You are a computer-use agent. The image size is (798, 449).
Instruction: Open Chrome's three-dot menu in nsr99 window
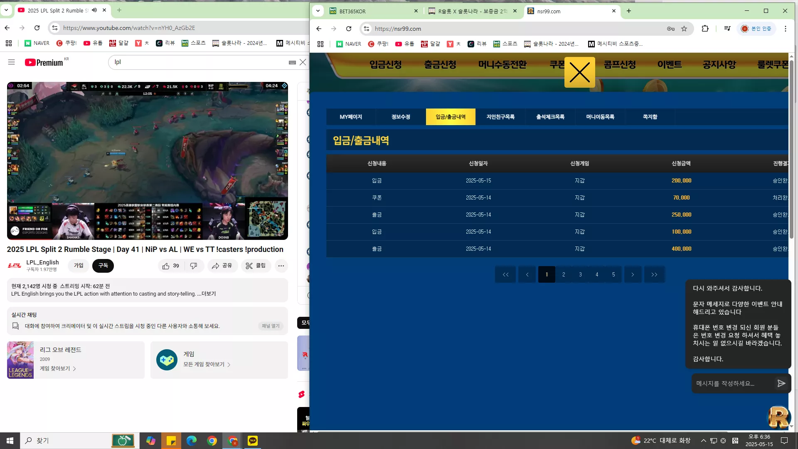(785, 29)
